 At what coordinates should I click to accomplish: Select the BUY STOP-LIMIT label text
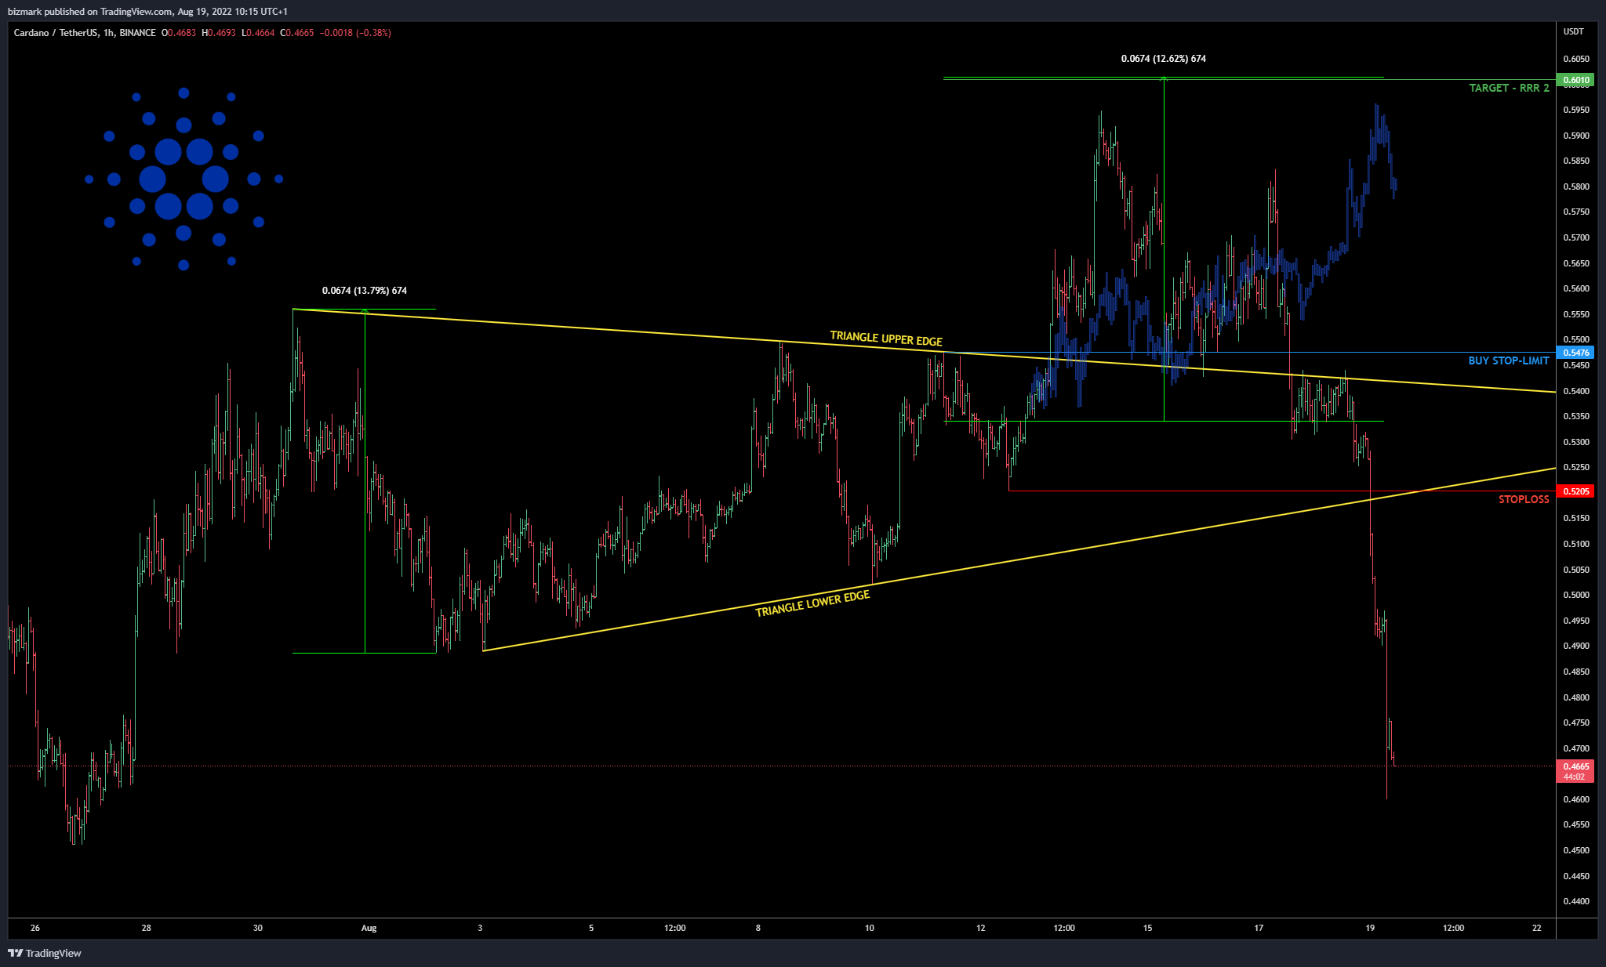click(1509, 360)
